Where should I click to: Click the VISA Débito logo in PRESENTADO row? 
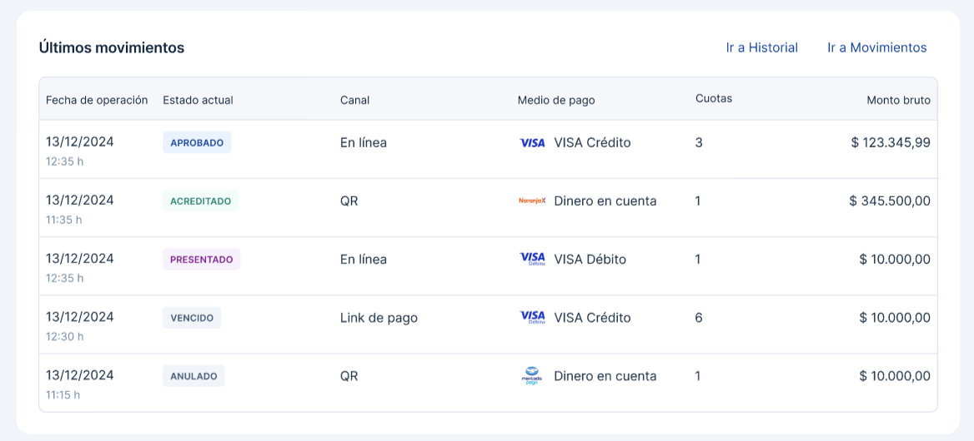click(x=532, y=259)
